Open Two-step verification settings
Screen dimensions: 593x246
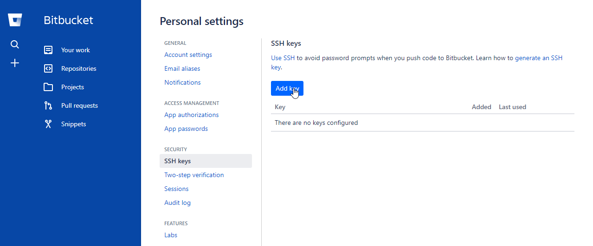pyautogui.click(x=194, y=175)
